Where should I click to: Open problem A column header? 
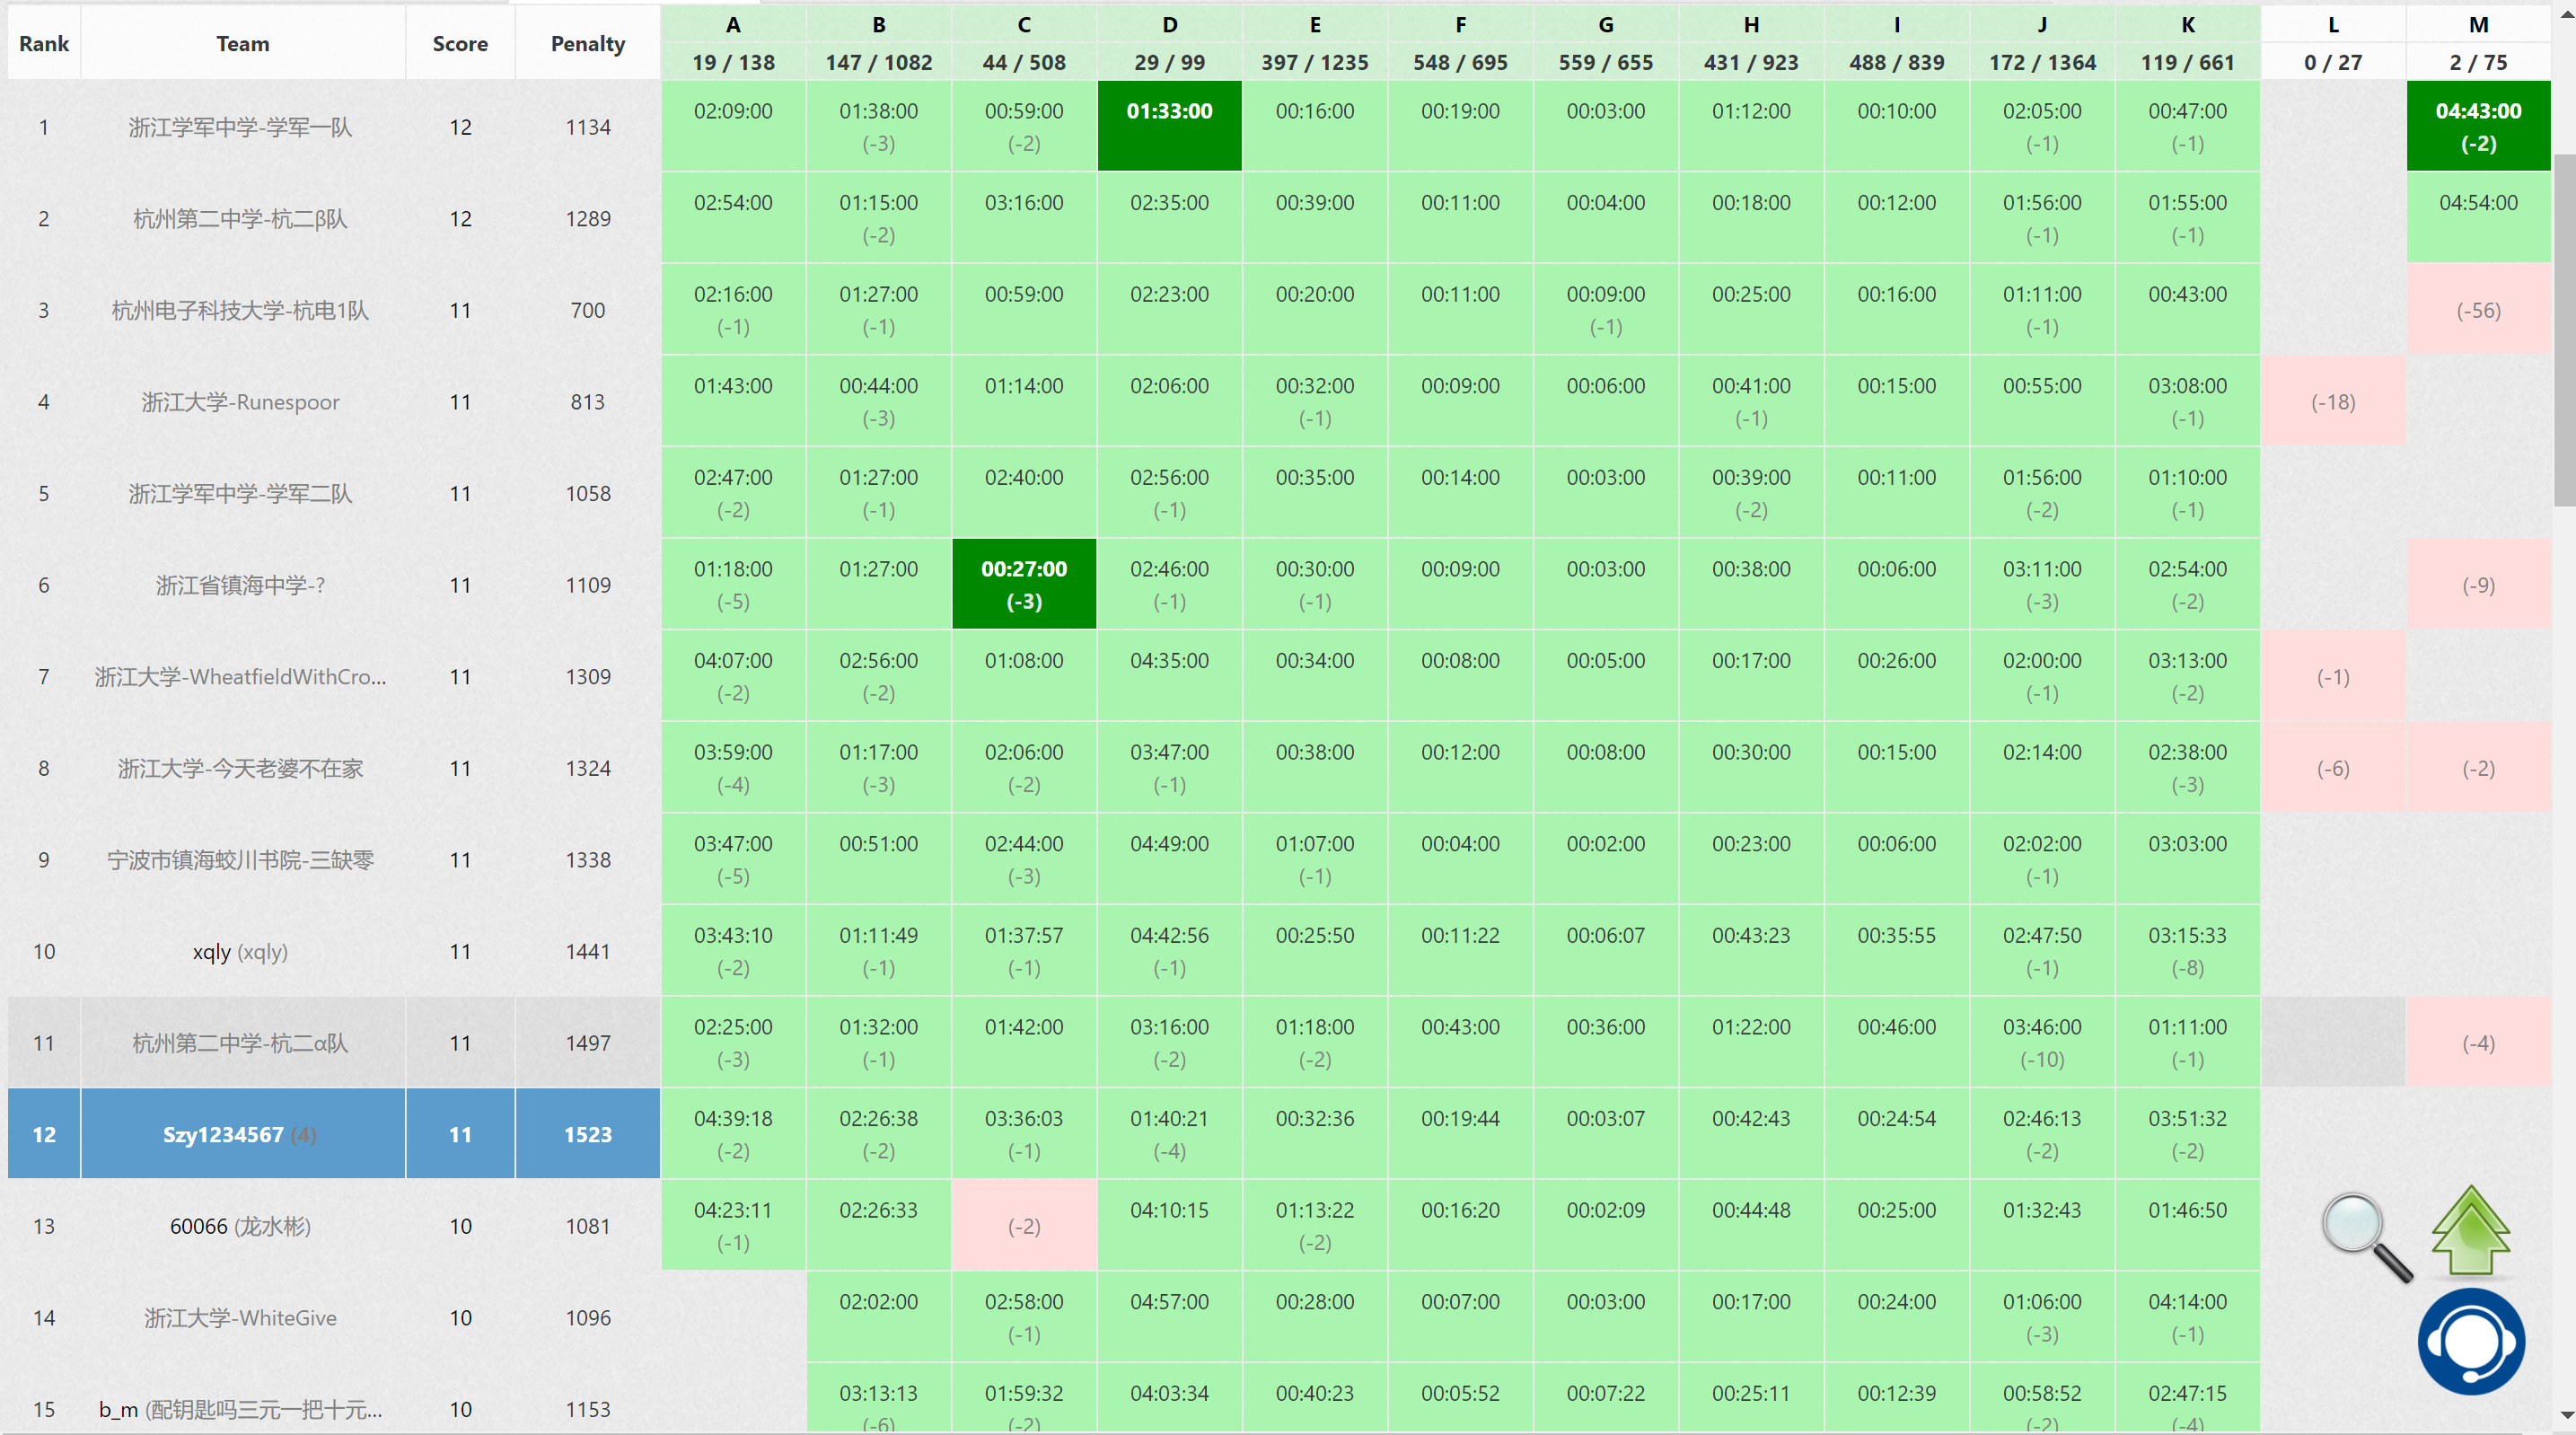click(733, 25)
